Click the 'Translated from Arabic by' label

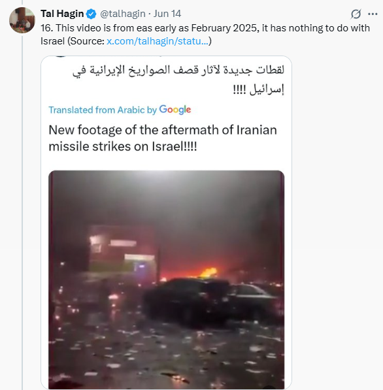[103, 110]
